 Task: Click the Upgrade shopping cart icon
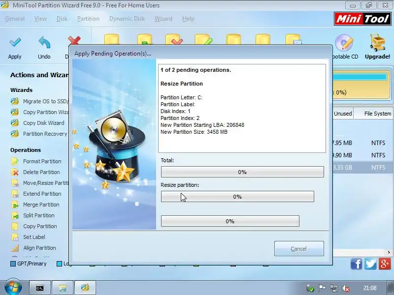click(x=377, y=43)
